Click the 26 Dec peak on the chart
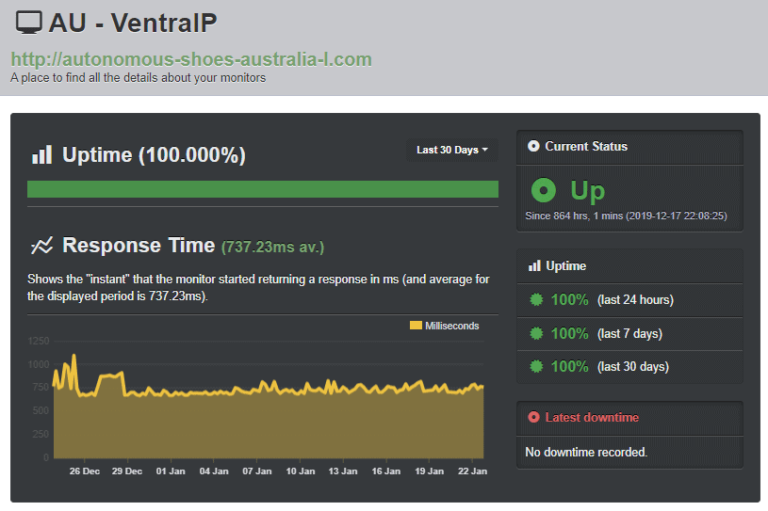This screenshot has width=768, height=511. point(74,356)
